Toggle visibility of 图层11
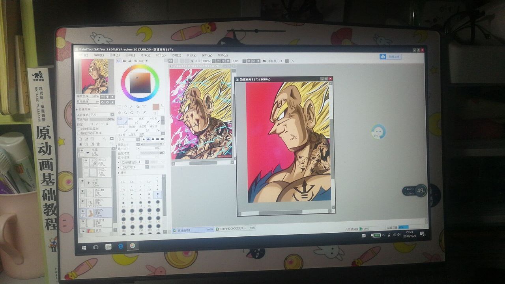The height and width of the screenshot is (284, 505). [83, 220]
